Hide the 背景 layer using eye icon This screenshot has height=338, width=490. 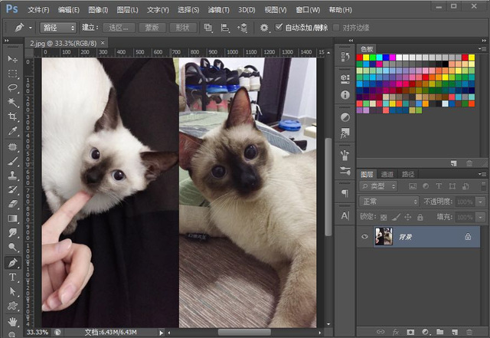pyautogui.click(x=364, y=238)
